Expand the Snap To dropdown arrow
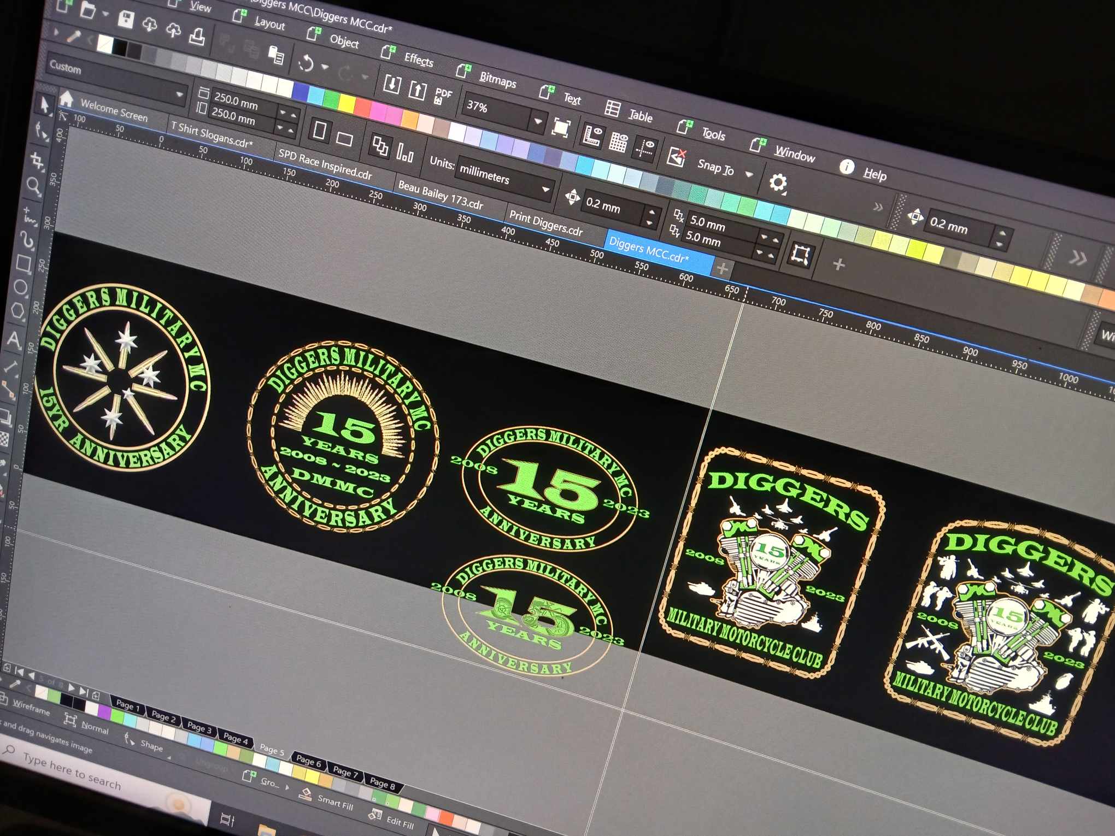 point(749,174)
